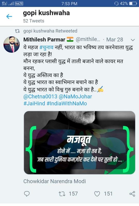The height and width of the screenshot is (206, 139).
Task: Like the tweet with the heart icon
Action: click(x=97, y=194)
